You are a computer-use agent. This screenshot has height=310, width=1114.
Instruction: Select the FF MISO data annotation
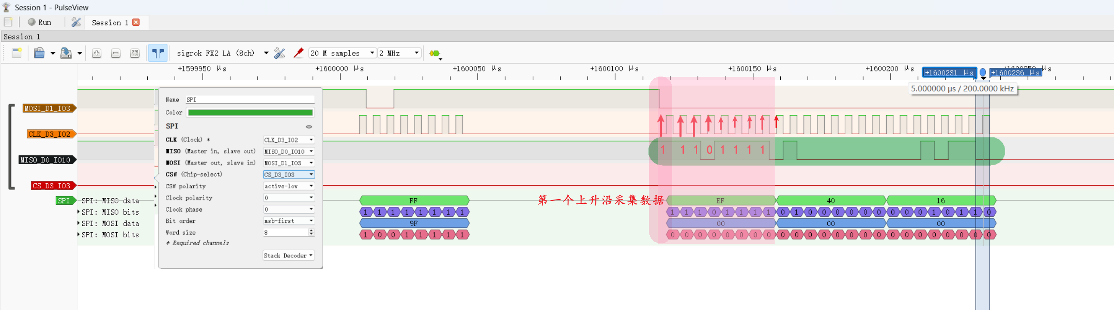click(414, 201)
